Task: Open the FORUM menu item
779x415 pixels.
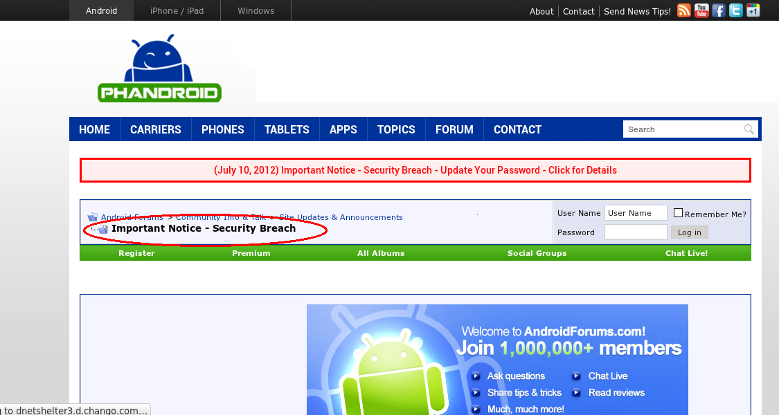Action: 454,129
